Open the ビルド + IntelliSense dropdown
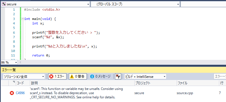Image resolution: width=226 pixels, height=102 pixels. 165,77
